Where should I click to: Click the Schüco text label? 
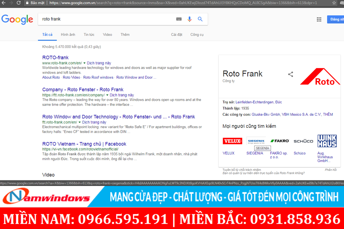point(299,153)
